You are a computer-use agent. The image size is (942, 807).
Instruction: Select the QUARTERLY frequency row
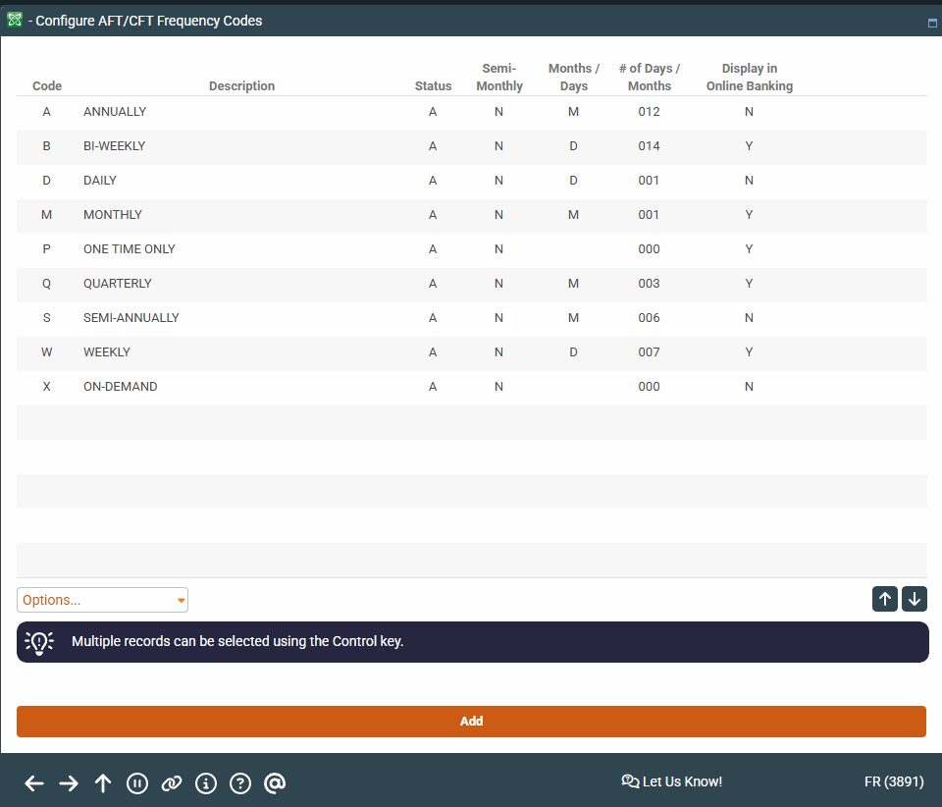click(118, 284)
